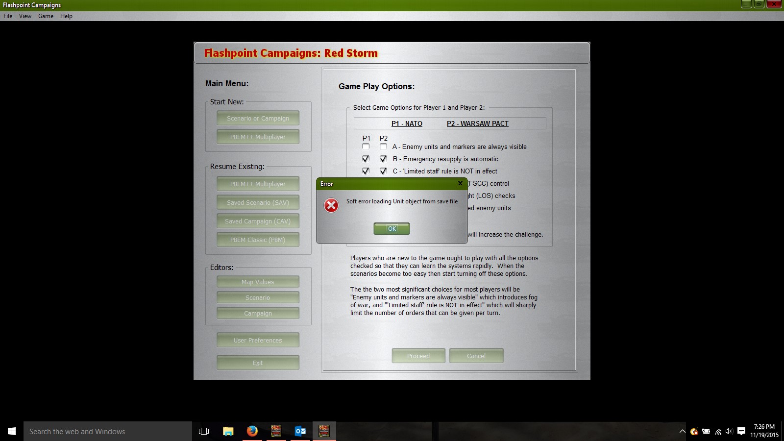784x441 pixels.
Task: Open the Wi-Fi network tray icon
Action: (x=718, y=432)
